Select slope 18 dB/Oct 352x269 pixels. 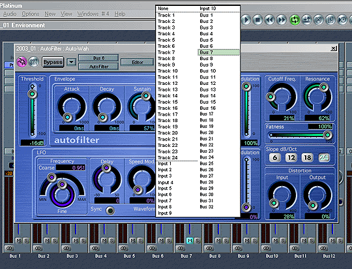[307, 157]
